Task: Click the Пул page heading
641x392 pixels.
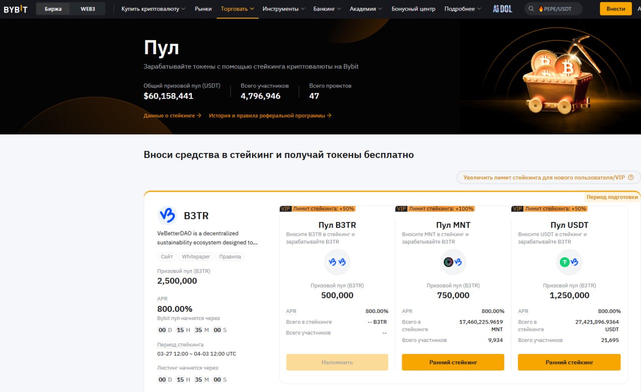Action: click(x=161, y=48)
